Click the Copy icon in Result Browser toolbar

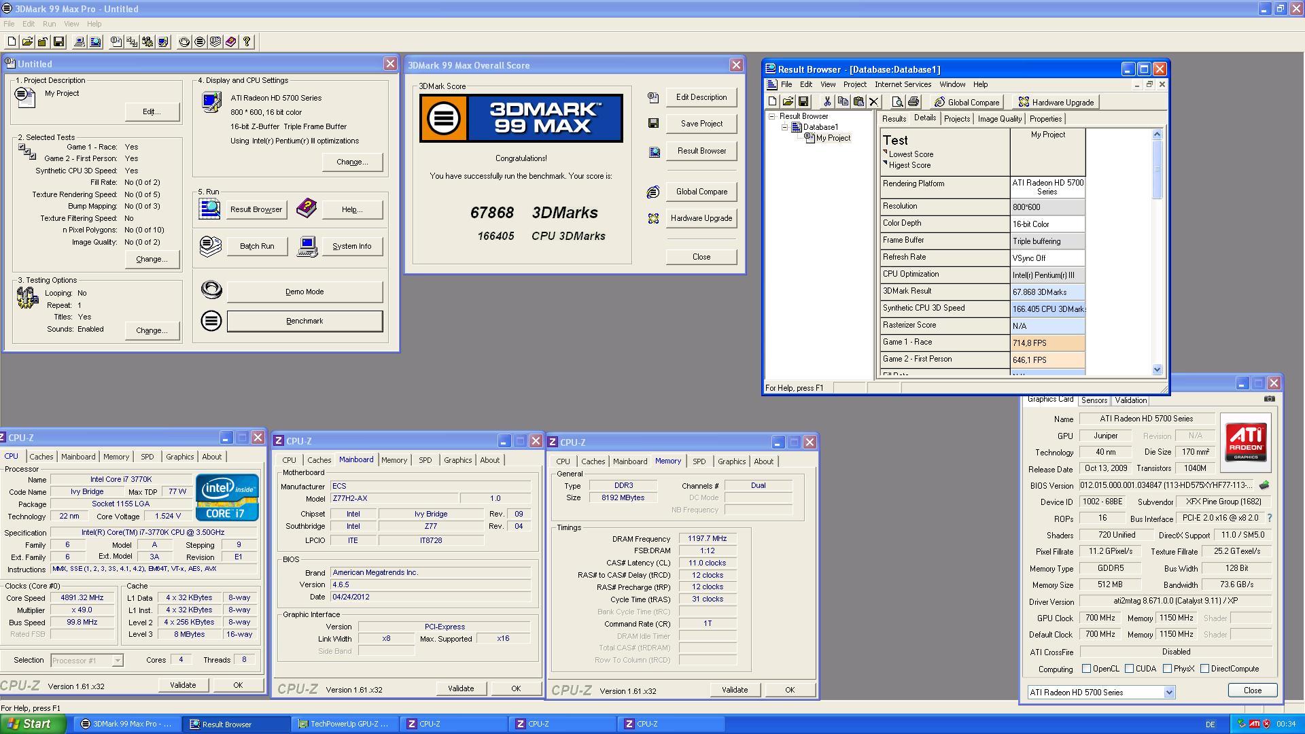coord(843,102)
